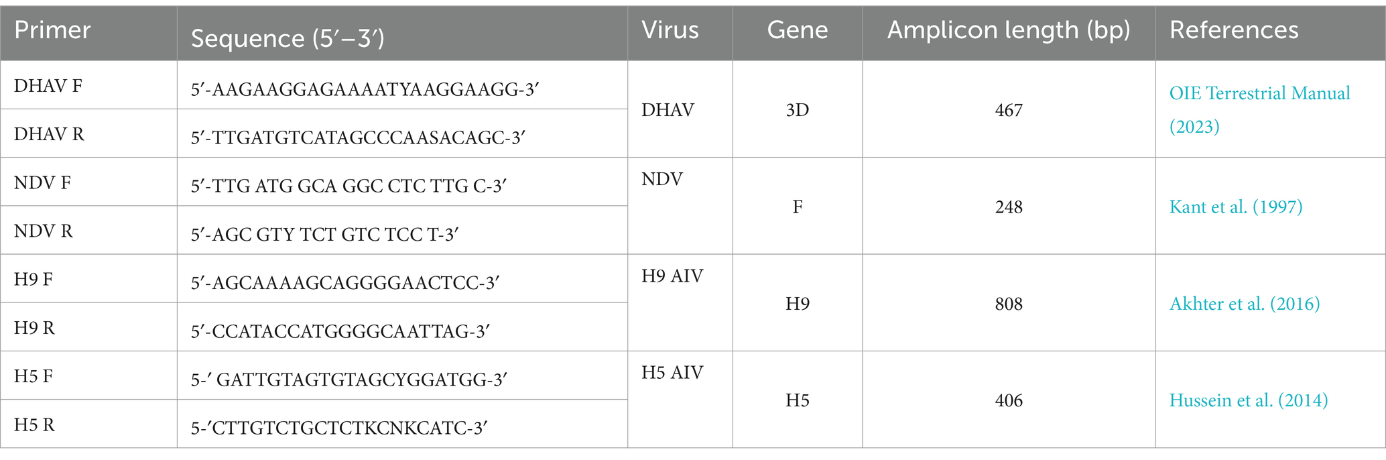Viewport: 1386px width, 460px height.
Task: Click the 3D gene cell
Action: click(x=798, y=109)
